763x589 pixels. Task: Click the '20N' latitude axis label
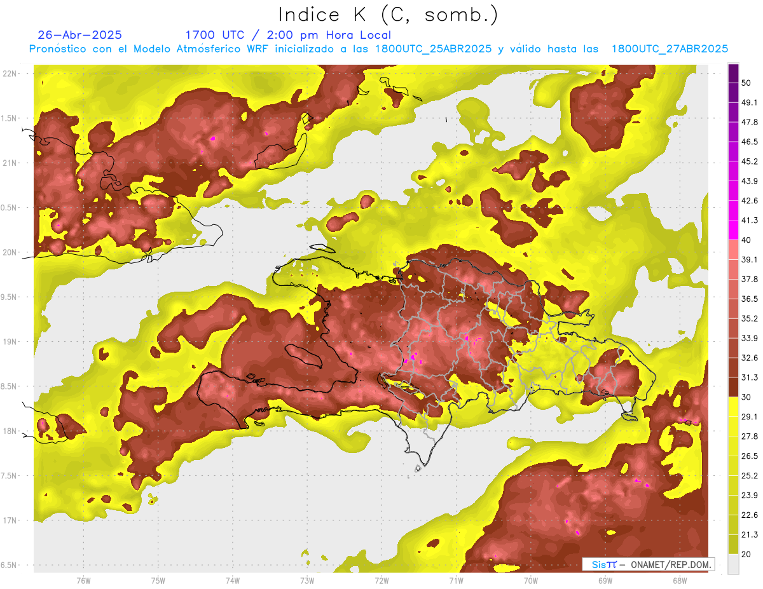[x=10, y=252]
